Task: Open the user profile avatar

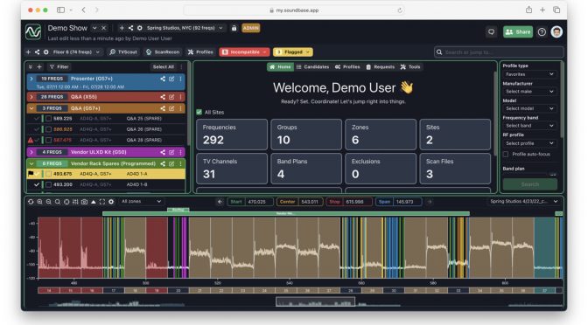Action: click(x=556, y=31)
